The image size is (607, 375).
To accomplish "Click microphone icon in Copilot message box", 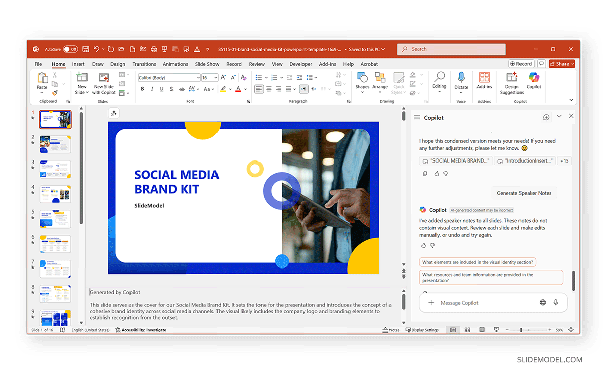I will click(556, 303).
